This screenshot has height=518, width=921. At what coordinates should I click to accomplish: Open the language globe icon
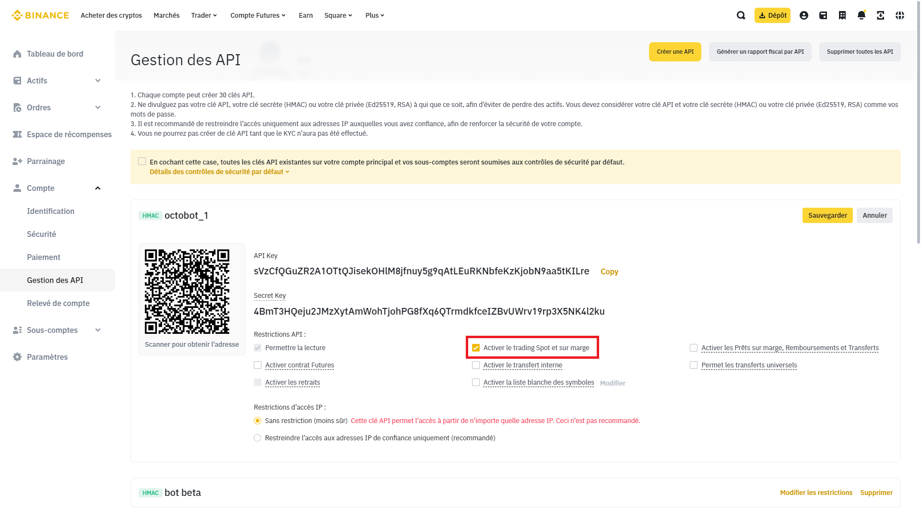coord(900,15)
